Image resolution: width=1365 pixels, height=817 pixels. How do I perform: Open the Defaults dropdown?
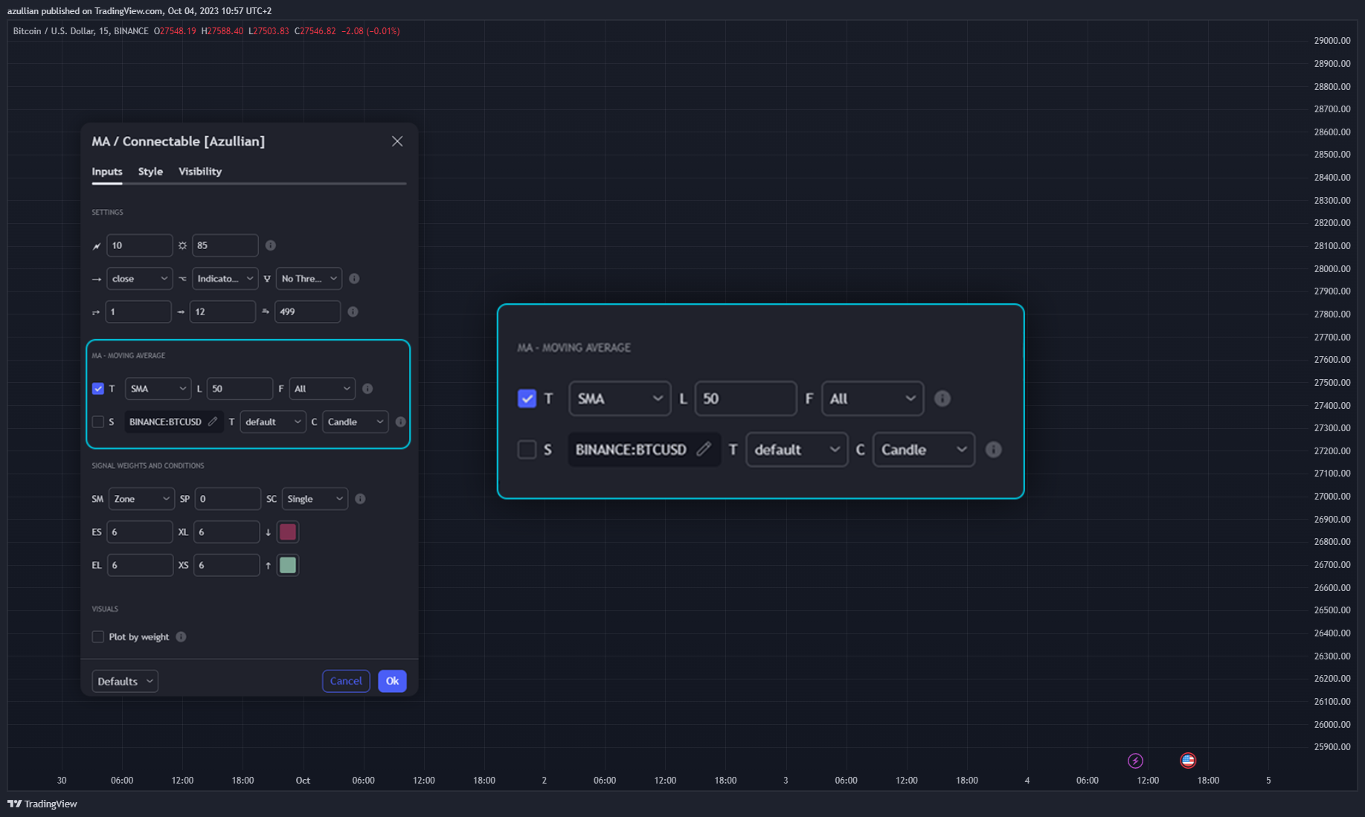coord(125,681)
